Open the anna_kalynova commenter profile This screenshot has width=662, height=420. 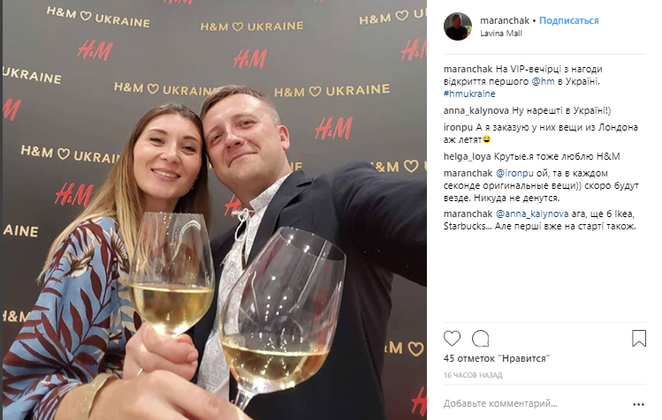coord(476,111)
